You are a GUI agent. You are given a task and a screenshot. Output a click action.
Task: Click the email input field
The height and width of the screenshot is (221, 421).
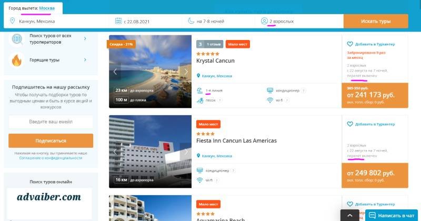click(51, 122)
